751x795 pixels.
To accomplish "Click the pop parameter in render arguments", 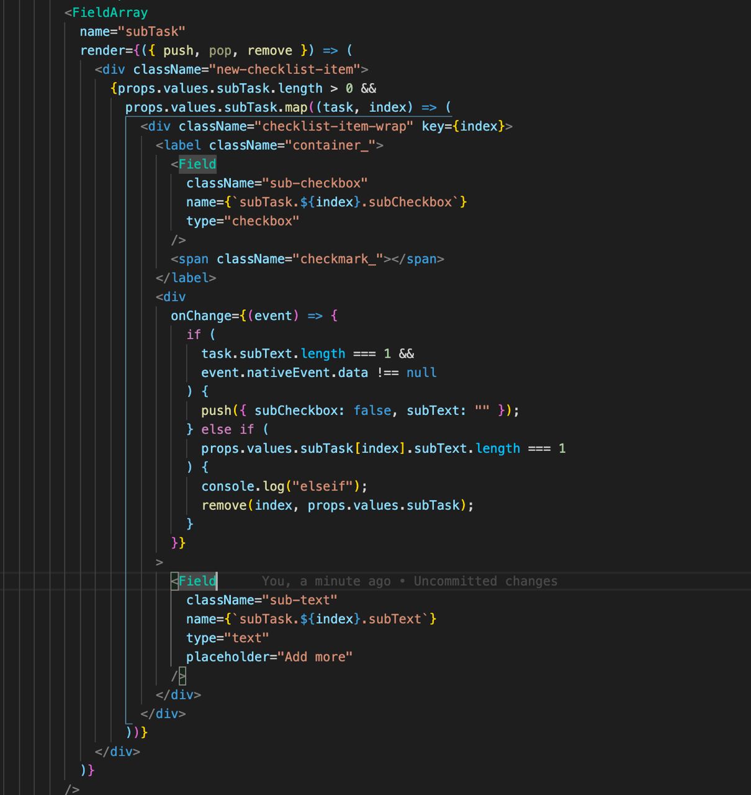I will pos(220,50).
